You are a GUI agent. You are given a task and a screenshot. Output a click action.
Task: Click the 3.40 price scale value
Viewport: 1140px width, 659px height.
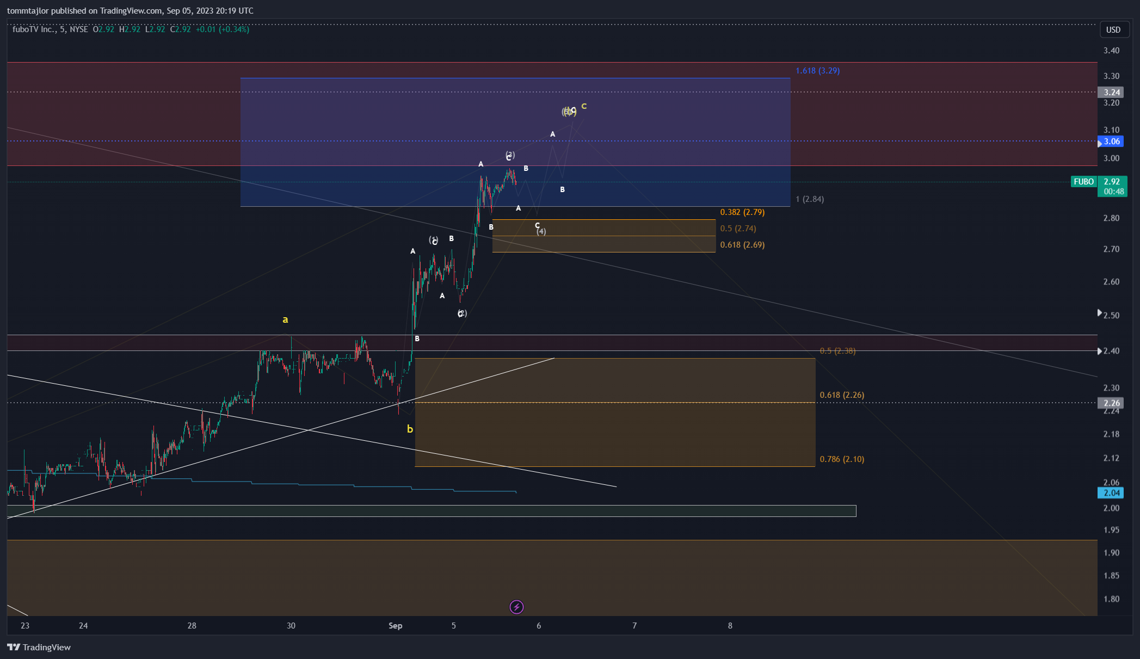click(1111, 51)
